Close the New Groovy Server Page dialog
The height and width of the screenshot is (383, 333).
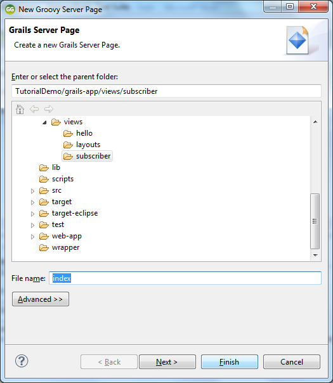click(x=313, y=6)
